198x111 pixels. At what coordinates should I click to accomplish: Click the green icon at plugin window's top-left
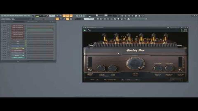pos(85,30)
